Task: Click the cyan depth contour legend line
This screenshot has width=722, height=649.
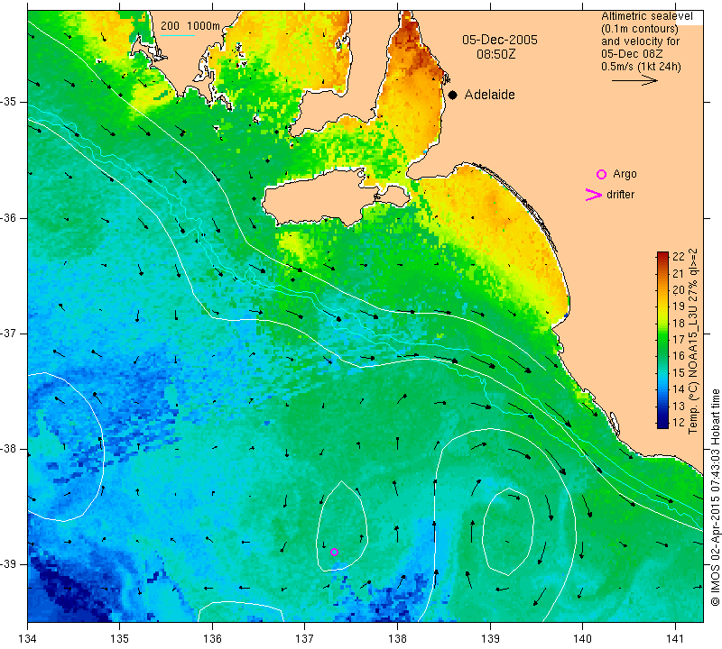Action: click(x=178, y=35)
